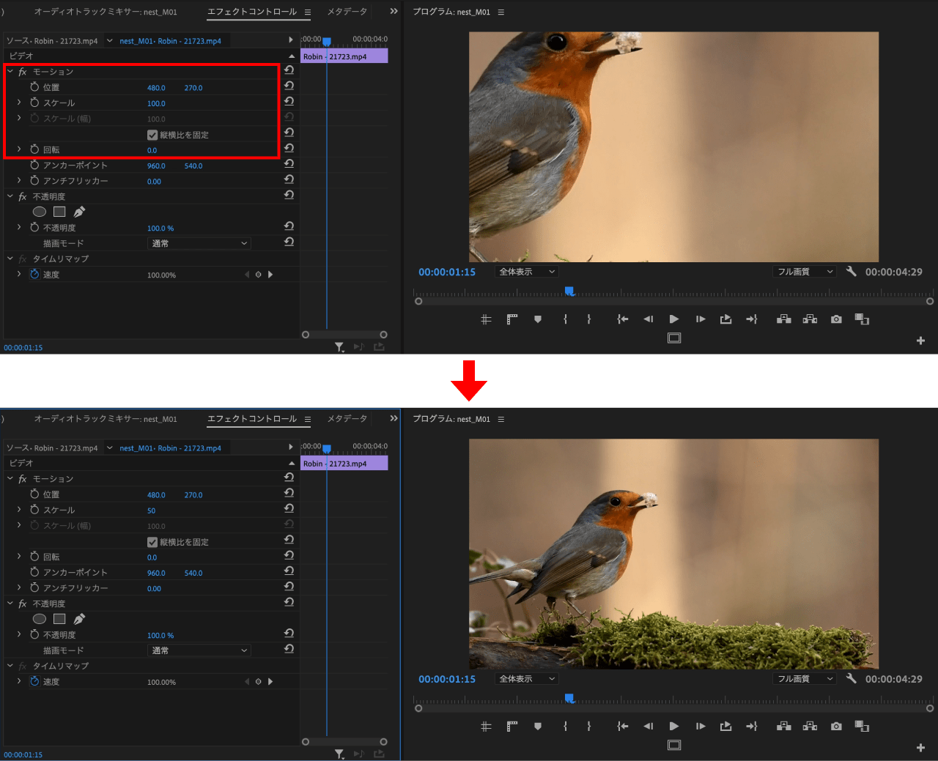Open Button Editor plus in upper monitor
This screenshot has width=938, height=761.
tap(920, 341)
